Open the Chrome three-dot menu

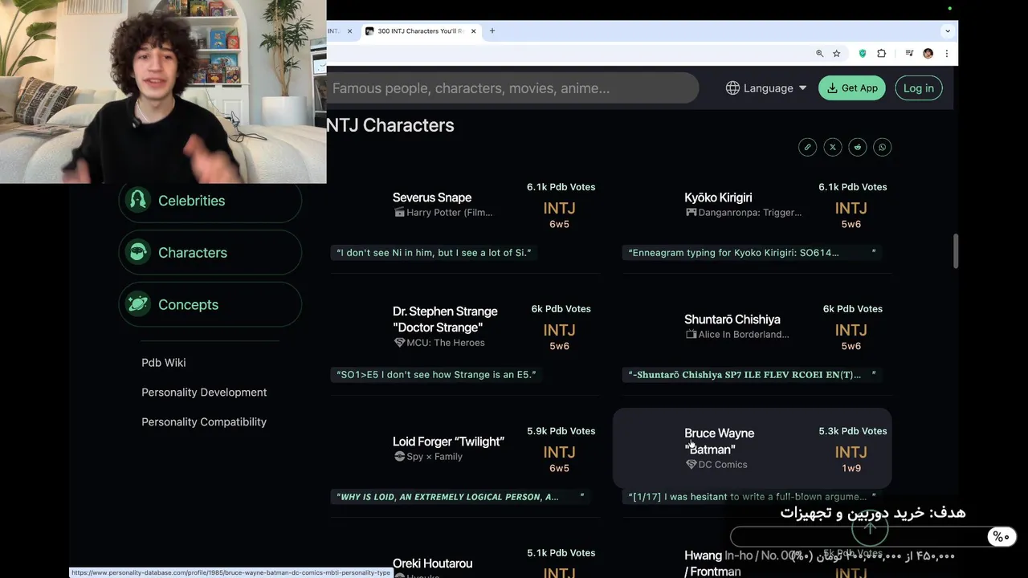(947, 54)
